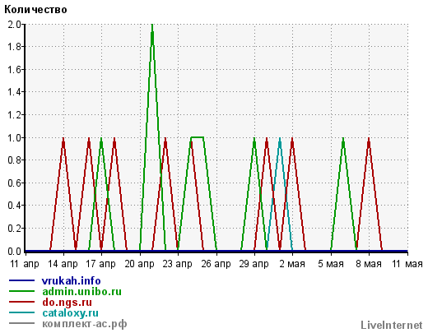Click the red peak above 8 мая
This screenshot has height=333, width=428.
click(369, 139)
